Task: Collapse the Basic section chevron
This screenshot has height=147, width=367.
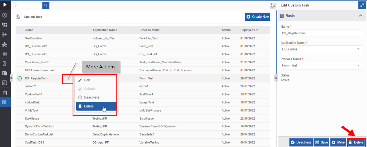Action: tap(361, 16)
